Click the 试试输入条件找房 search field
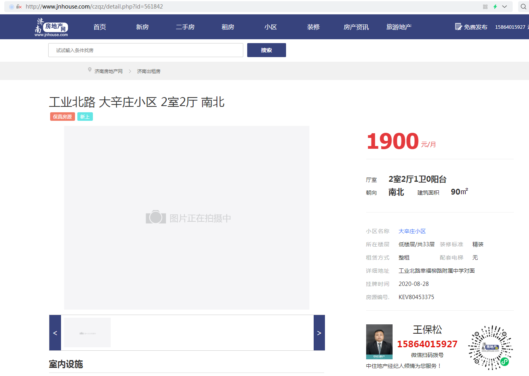This screenshot has height=376, width=529. (146, 50)
